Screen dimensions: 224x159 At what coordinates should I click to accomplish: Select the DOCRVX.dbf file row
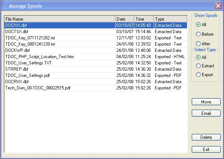[96, 82]
